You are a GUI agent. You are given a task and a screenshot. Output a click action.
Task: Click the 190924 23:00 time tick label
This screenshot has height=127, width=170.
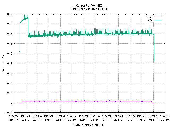click(x=107, y=118)
